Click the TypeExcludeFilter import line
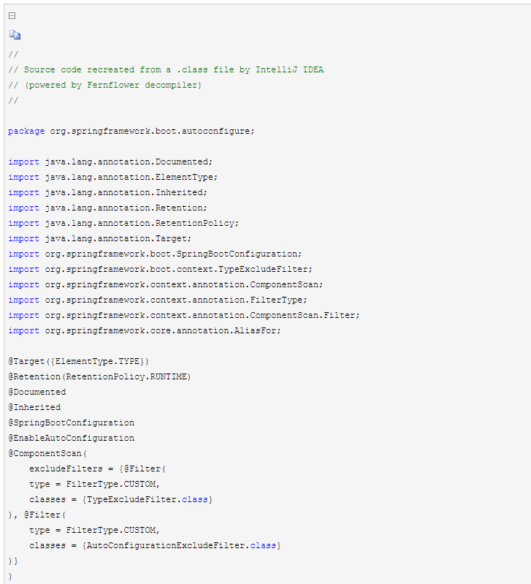The height and width of the screenshot is (584, 531). 161,269
